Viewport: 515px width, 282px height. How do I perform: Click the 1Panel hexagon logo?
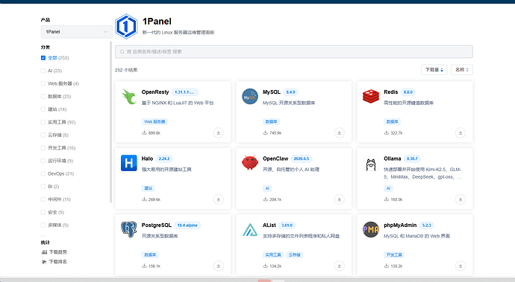(x=126, y=27)
